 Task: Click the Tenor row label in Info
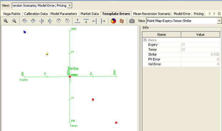153,49
